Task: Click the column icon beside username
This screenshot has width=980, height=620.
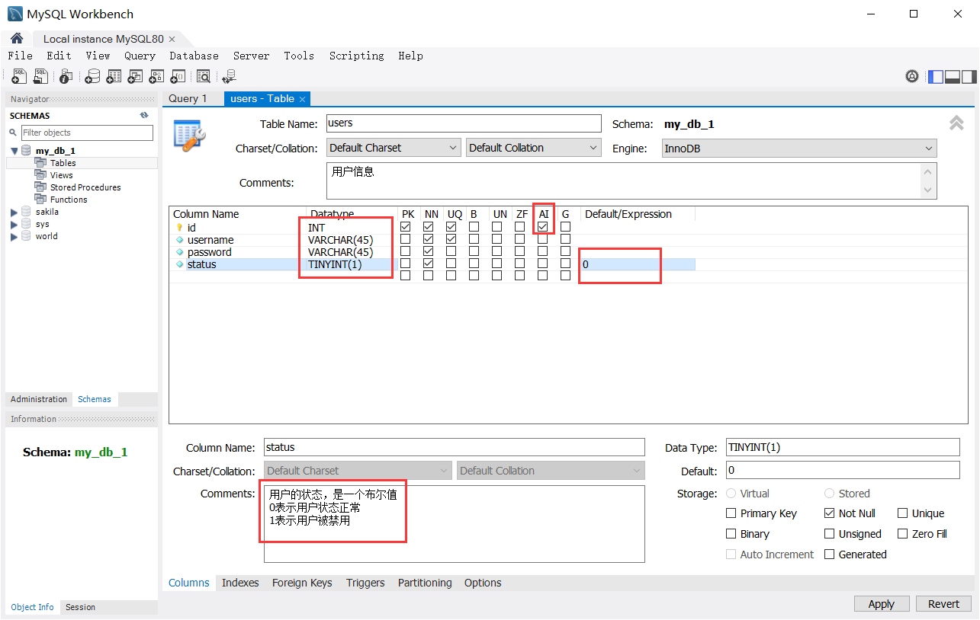Action: pos(179,240)
